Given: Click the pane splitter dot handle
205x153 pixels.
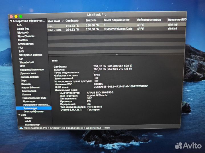Looking at the screenshot, I should pos(117,54).
